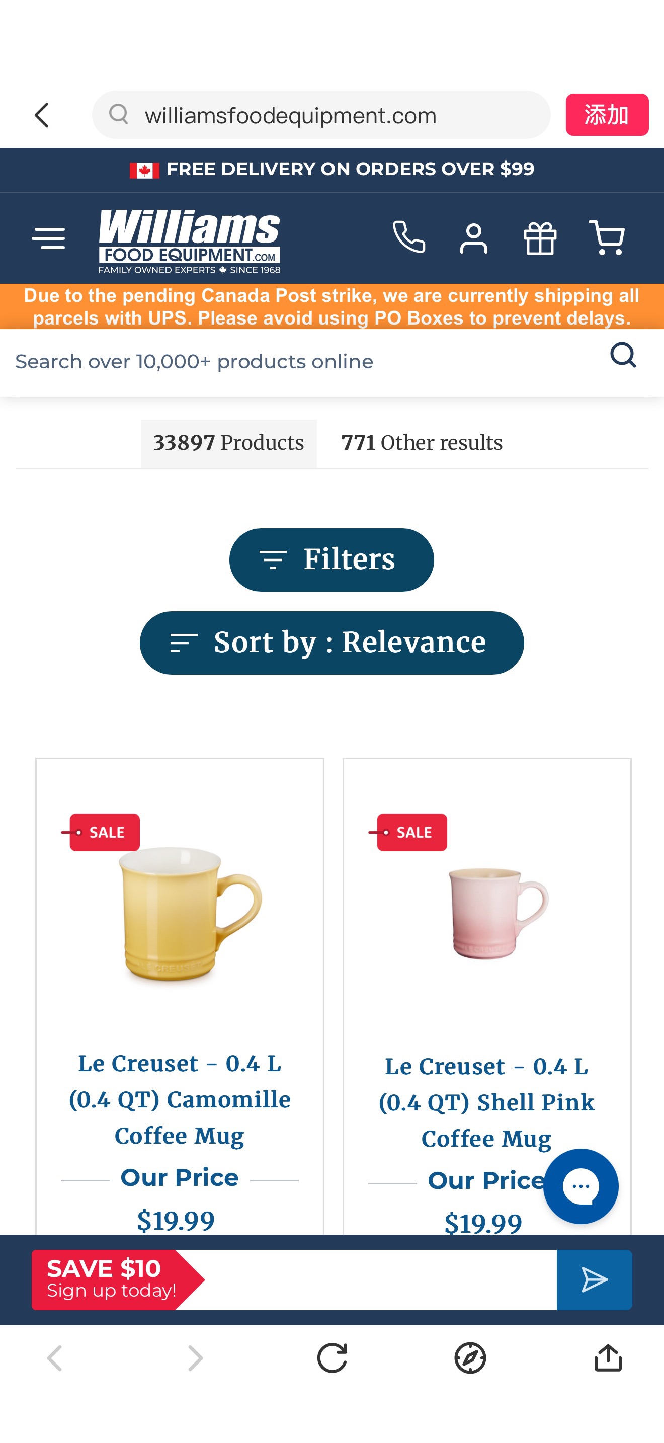Expand Sort by Relevance options
Image resolution: width=664 pixels, height=1443 pixels.
pyautogui.click(x=331, y=643)
